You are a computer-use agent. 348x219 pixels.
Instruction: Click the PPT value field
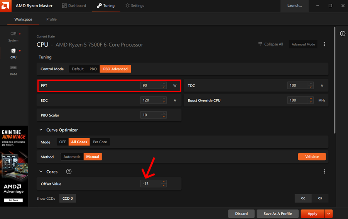tap(151, 85)
